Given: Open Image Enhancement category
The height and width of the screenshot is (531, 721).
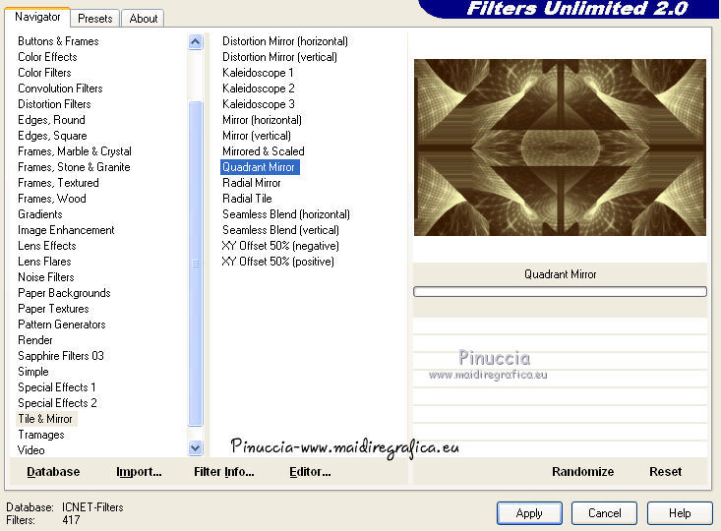Looking at the screenshot, I should (x=66, y=230).
